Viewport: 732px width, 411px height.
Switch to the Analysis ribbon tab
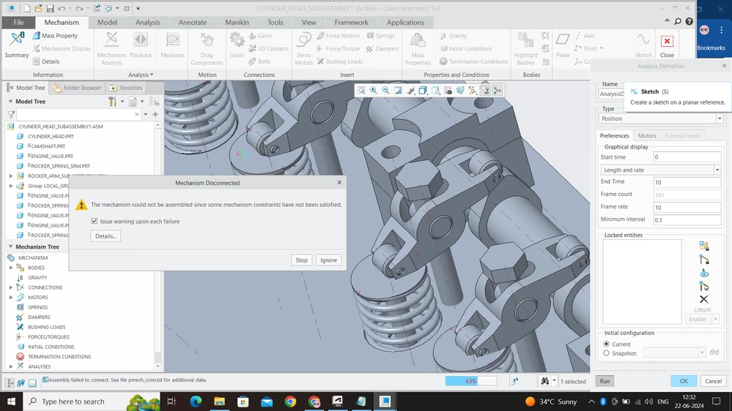coord(147,23)
